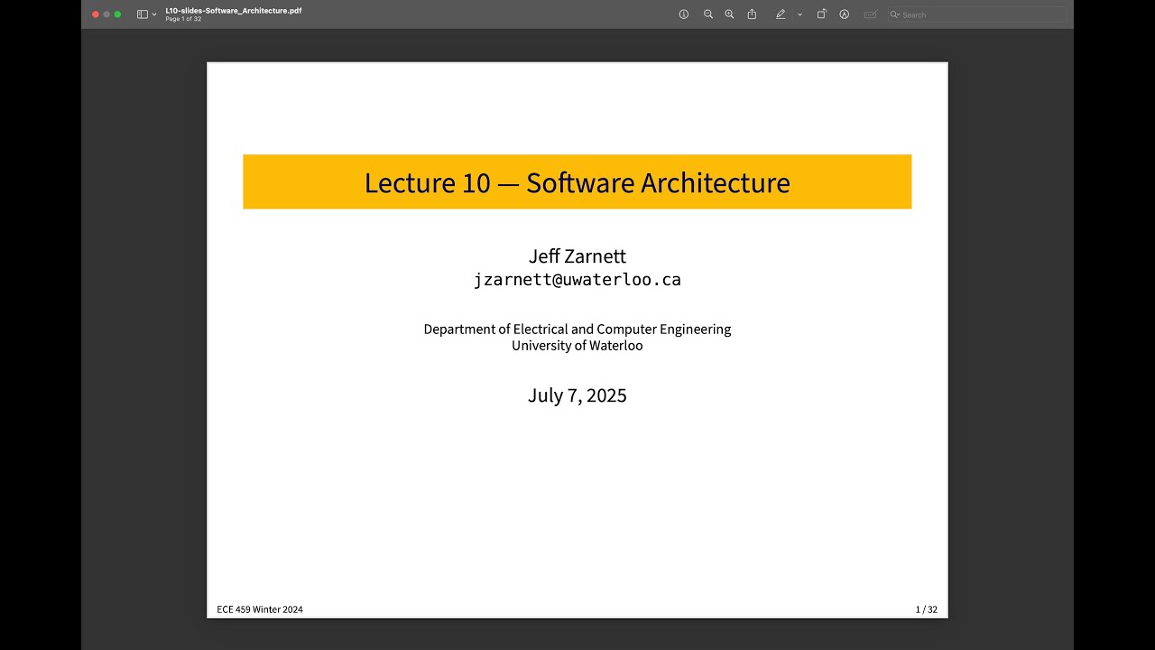
Task: Zoom in on the PDF page
Action: [x=729, y=14]
